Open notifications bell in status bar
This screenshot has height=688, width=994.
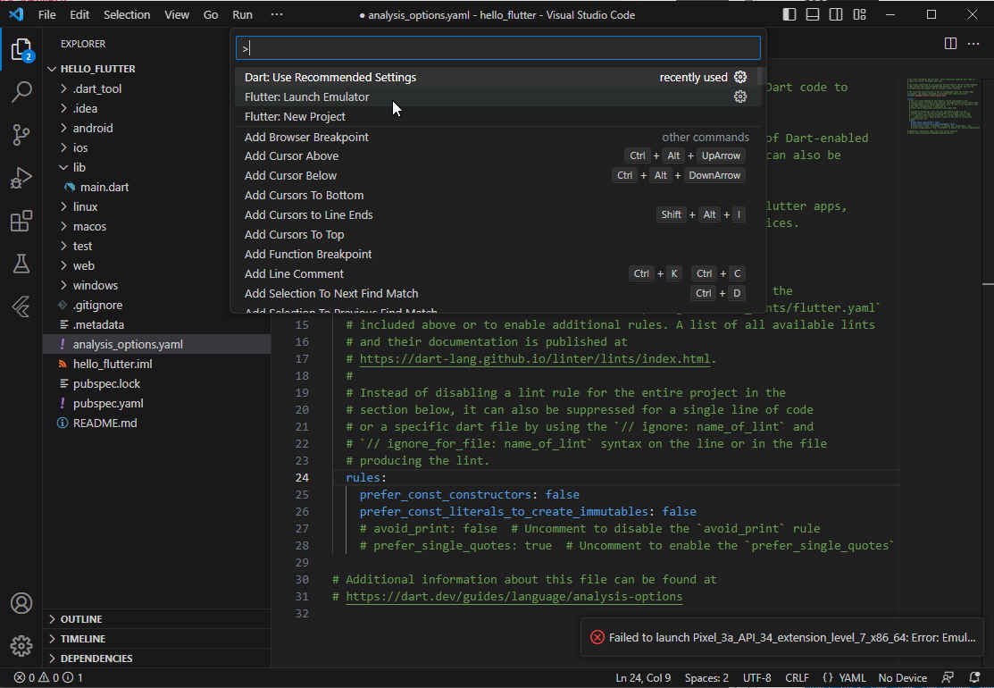tap(975, 678)
